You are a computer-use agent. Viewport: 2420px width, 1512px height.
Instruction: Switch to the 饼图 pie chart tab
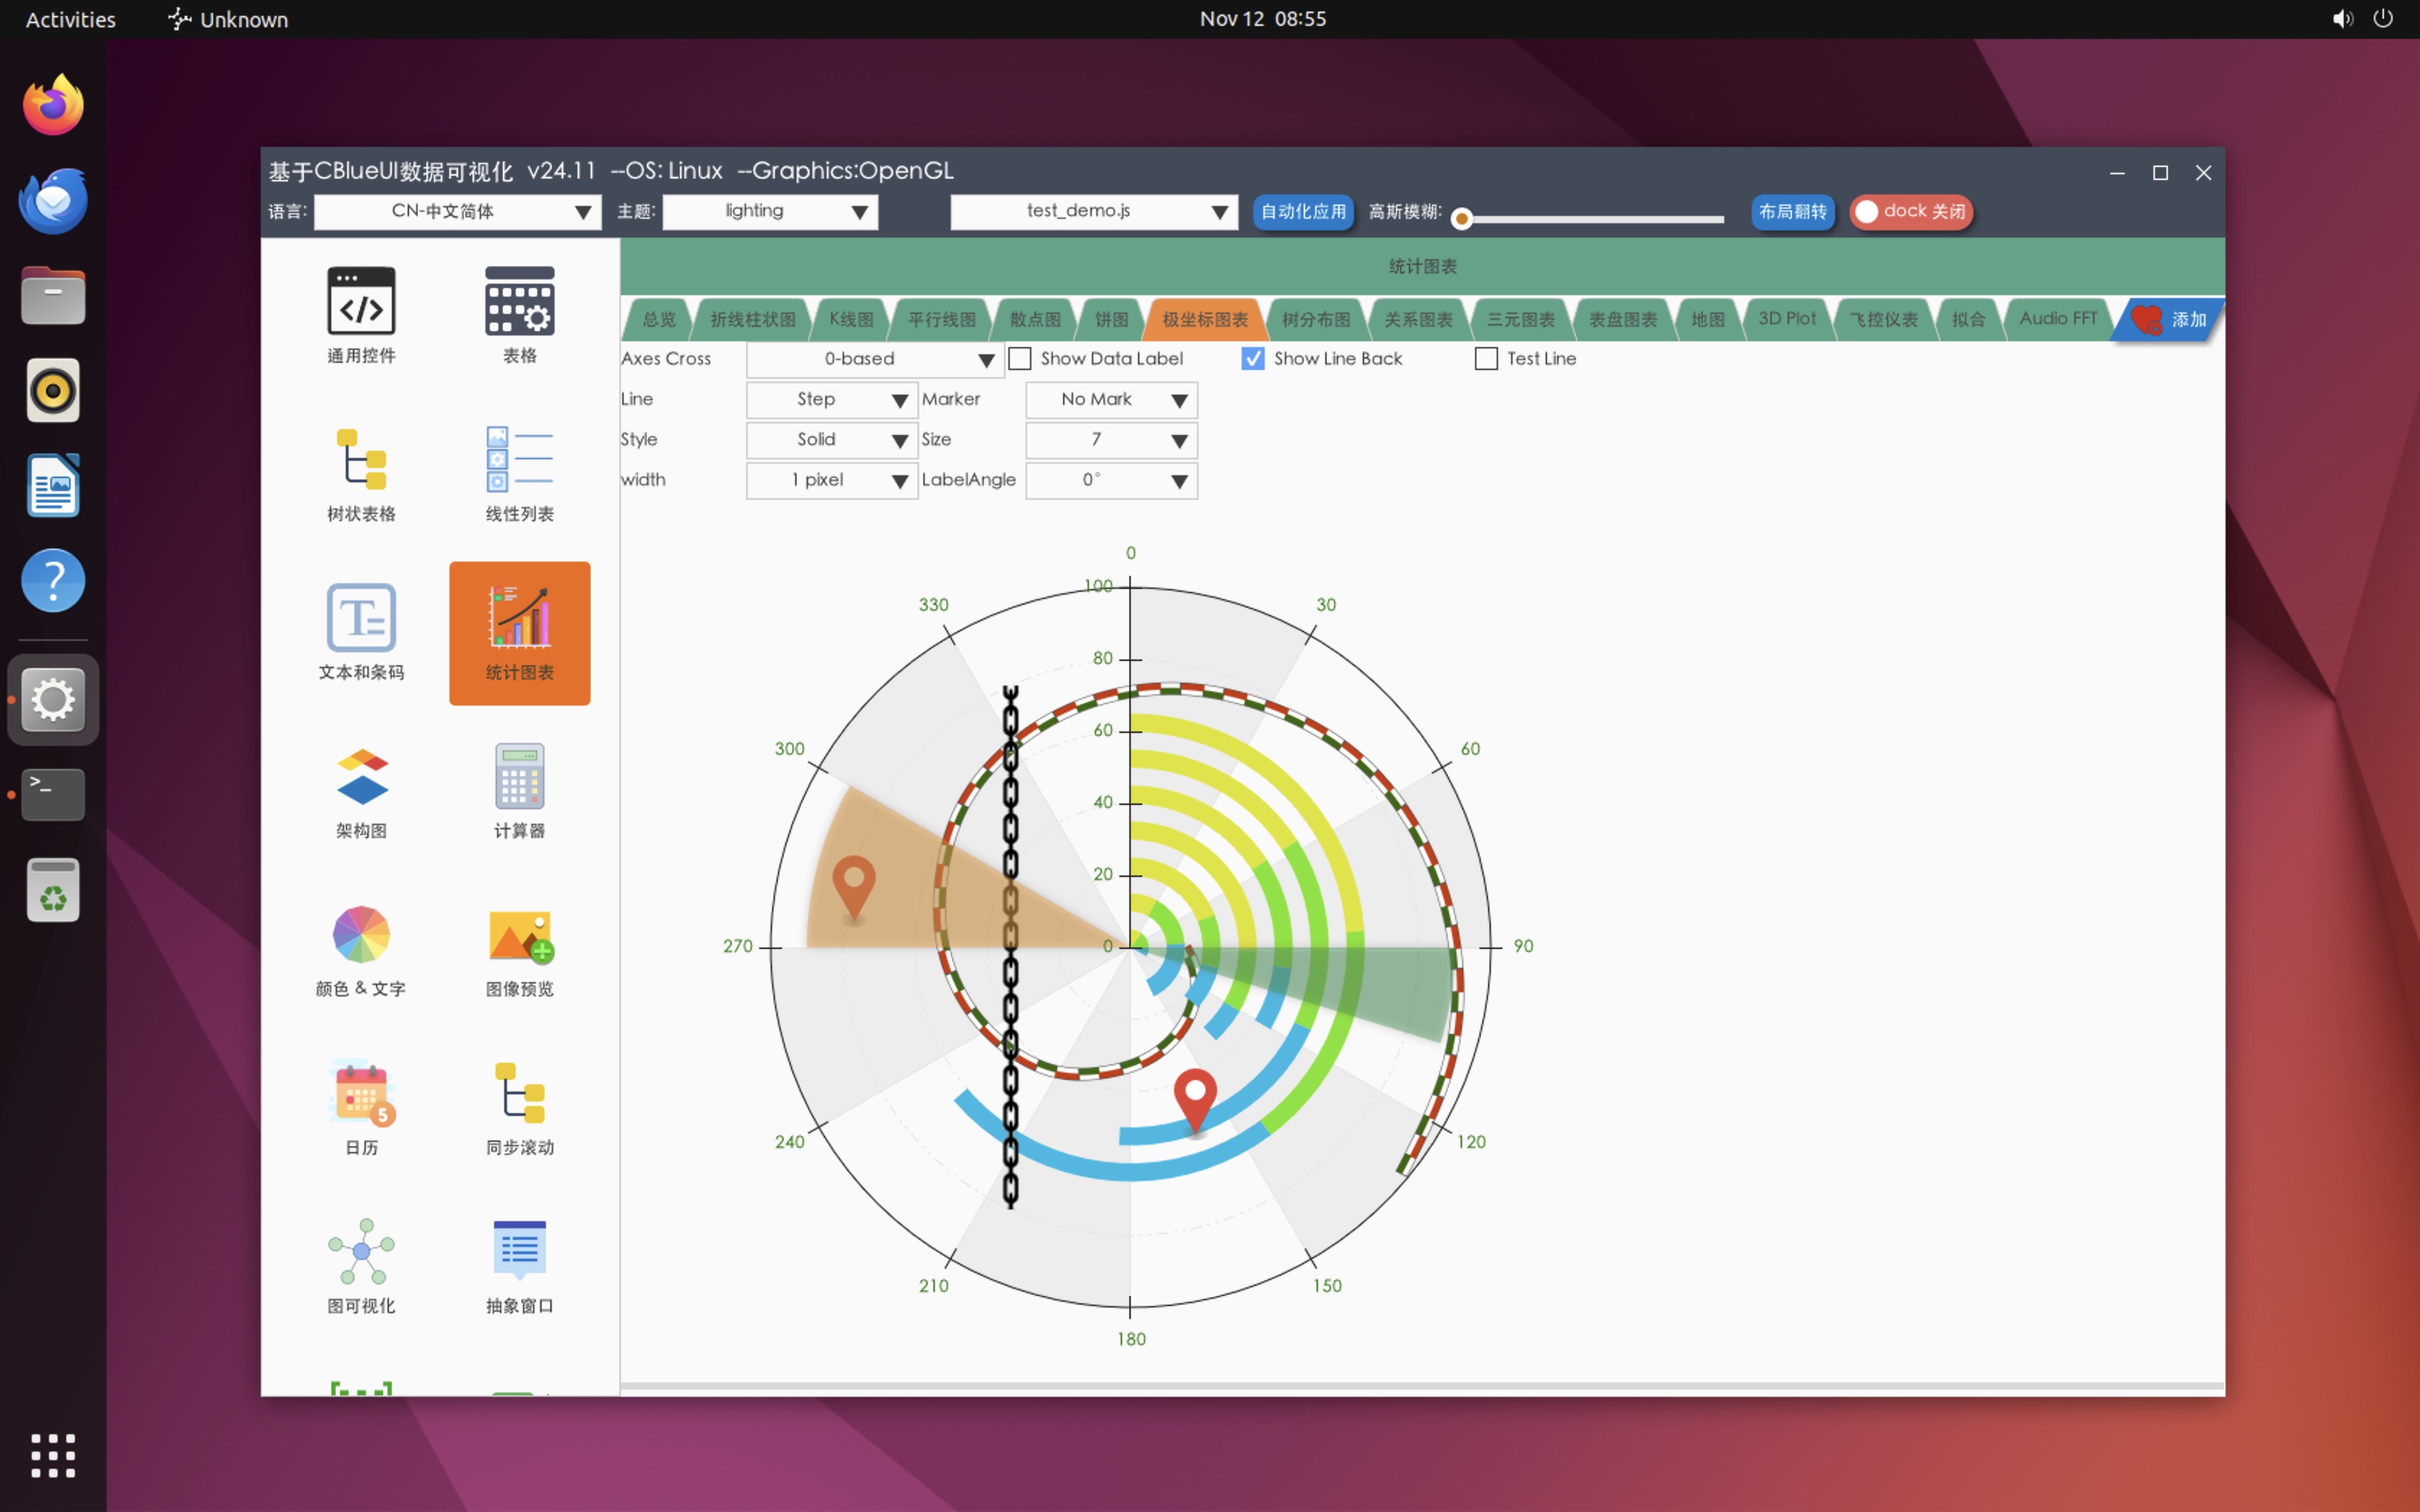1111,320
